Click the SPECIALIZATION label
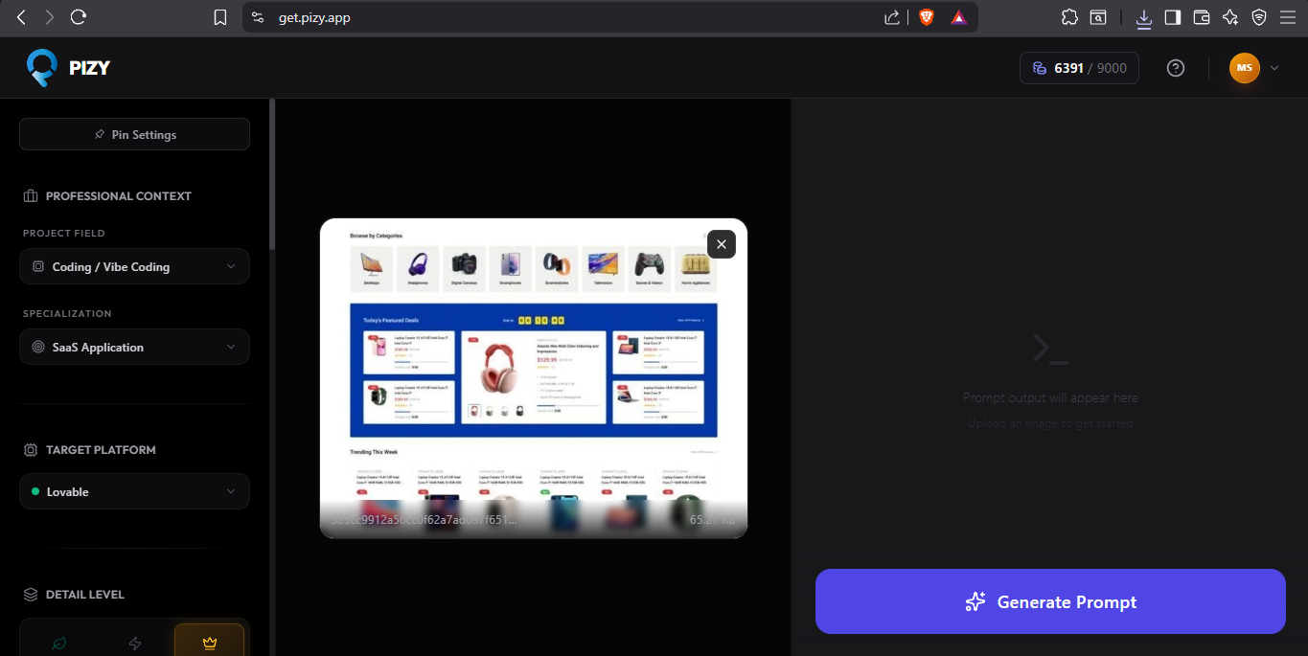The height and width of the screenshot is (656, 1308). [67, 313]
